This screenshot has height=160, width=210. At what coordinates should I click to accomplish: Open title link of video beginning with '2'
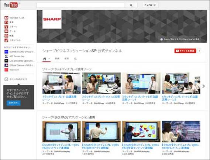point(101,98)
